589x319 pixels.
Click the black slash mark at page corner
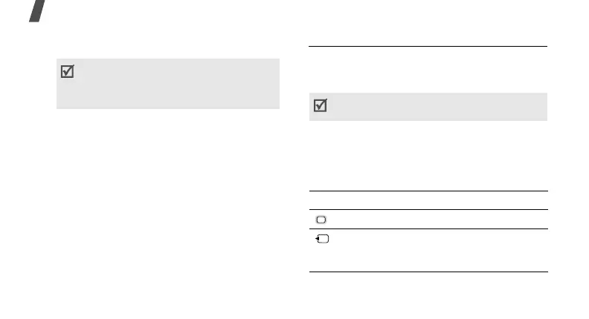click(x=14, y=10)
